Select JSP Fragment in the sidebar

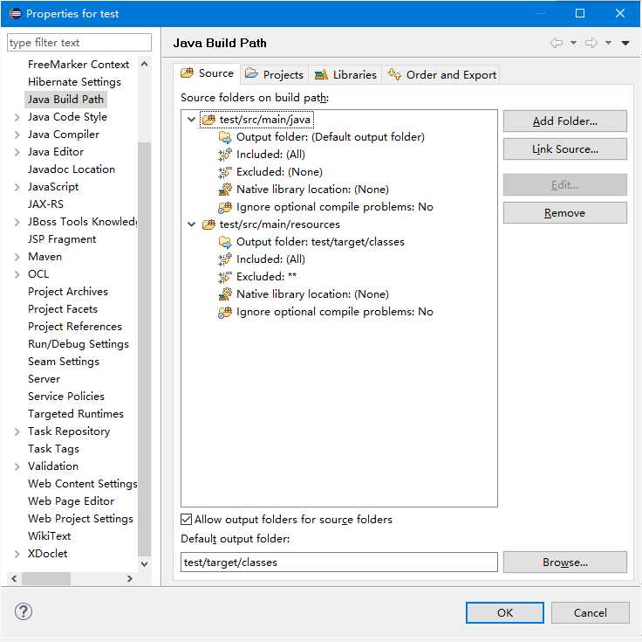62,239
